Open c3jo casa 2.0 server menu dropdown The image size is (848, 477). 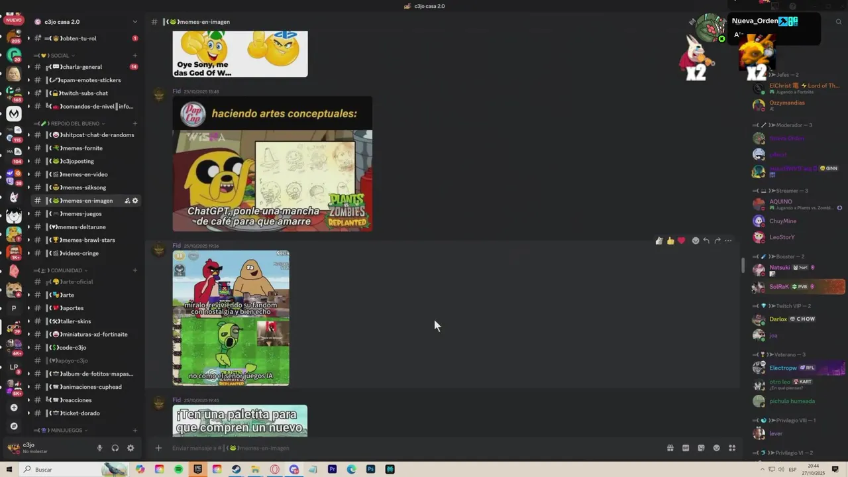[x=135, y=22]
